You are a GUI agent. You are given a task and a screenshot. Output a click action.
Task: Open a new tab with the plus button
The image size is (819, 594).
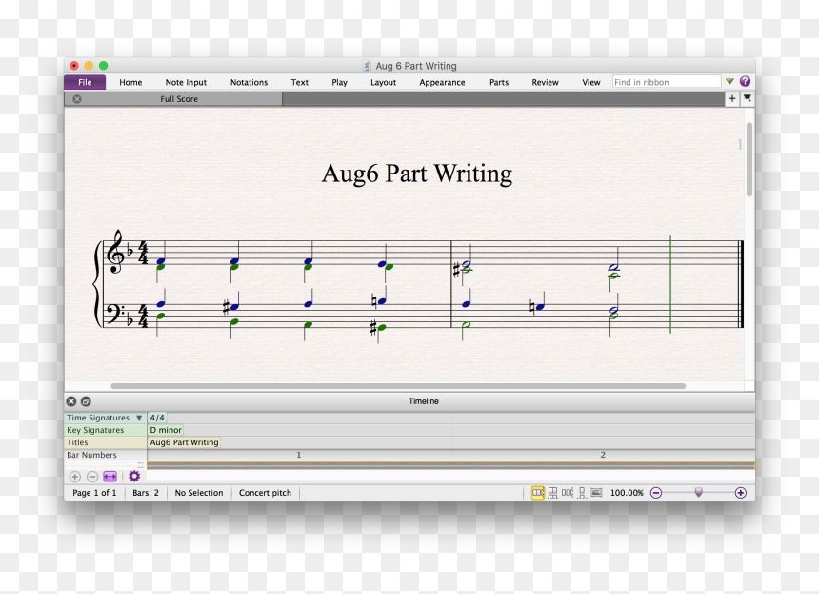click(731, 98)
